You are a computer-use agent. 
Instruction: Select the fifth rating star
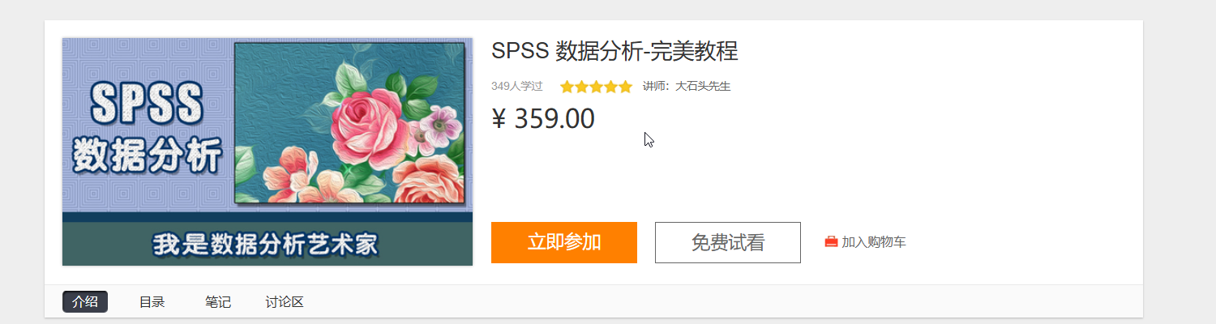(625, 87)
